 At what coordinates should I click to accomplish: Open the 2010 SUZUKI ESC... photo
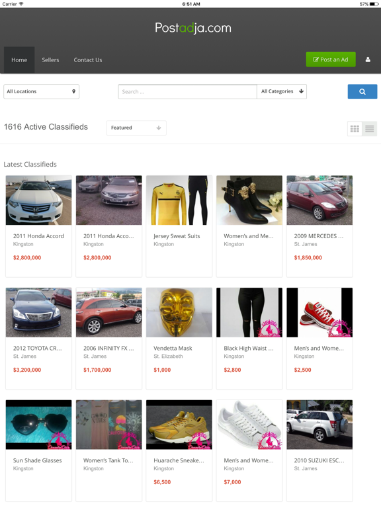point(319,425)
